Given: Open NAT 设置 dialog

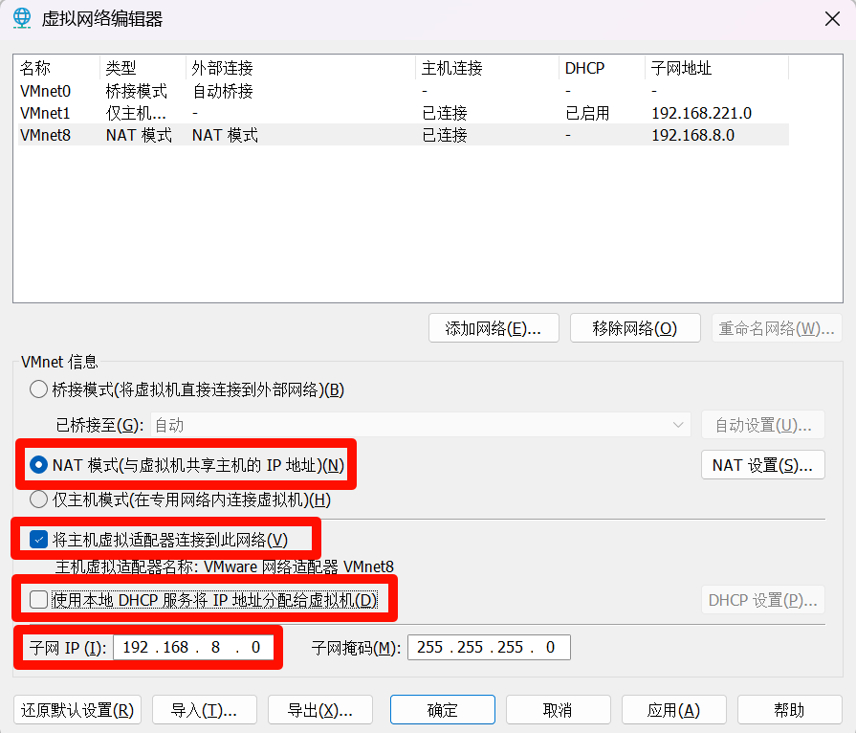Looking at the screenshot, I should [x=762, y=465].
